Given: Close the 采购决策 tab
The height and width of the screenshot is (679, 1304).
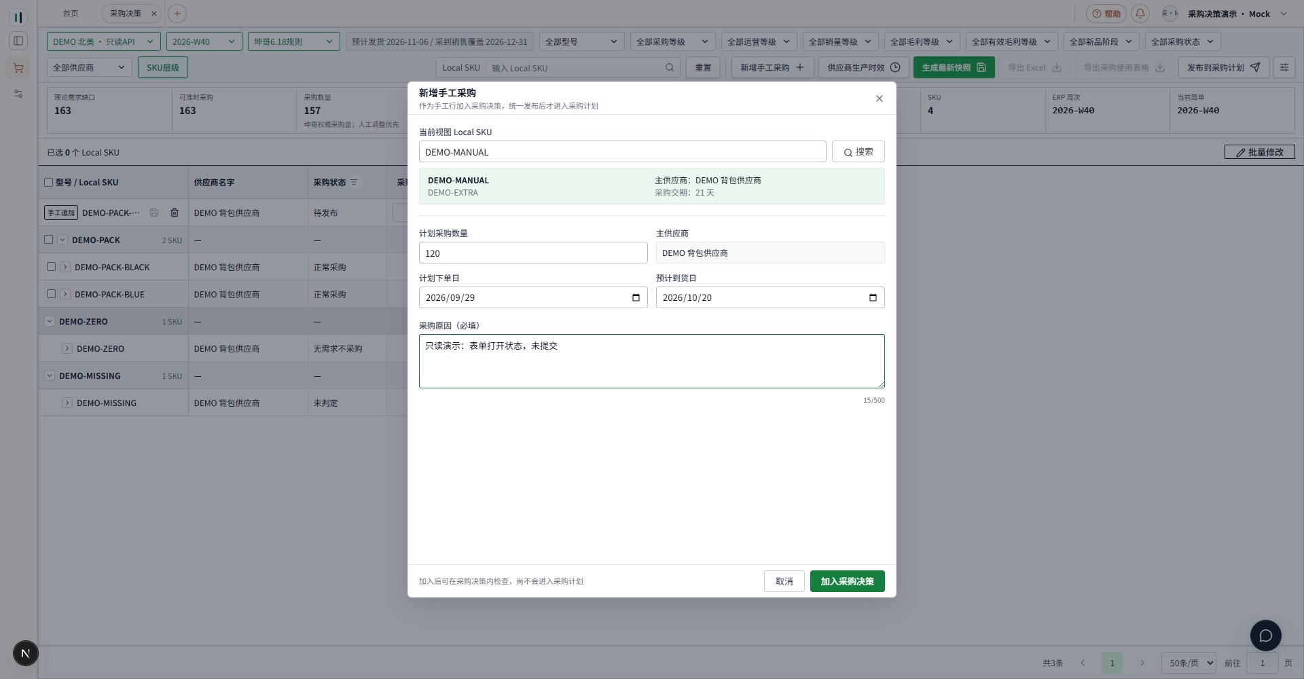Looking at the screenshot, I should click(x=154, y=14).
